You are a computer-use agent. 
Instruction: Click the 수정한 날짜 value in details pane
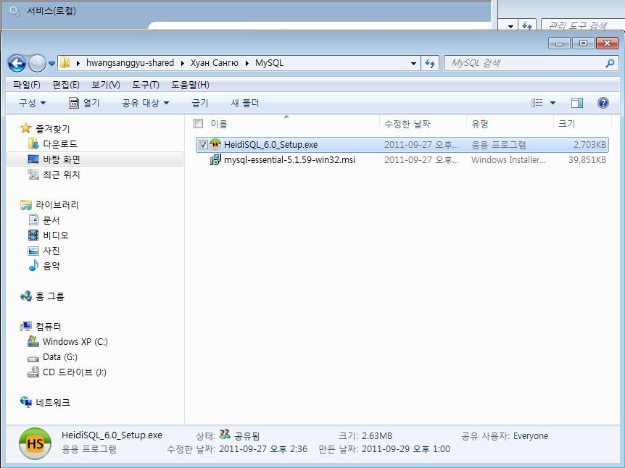coord(263,449)
